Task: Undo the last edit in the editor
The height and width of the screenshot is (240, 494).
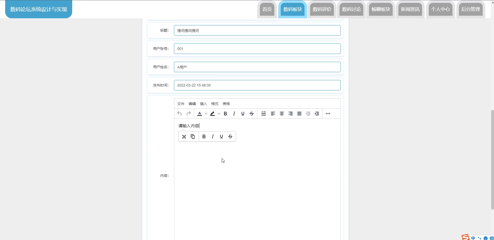Action: tap(180, 114)
